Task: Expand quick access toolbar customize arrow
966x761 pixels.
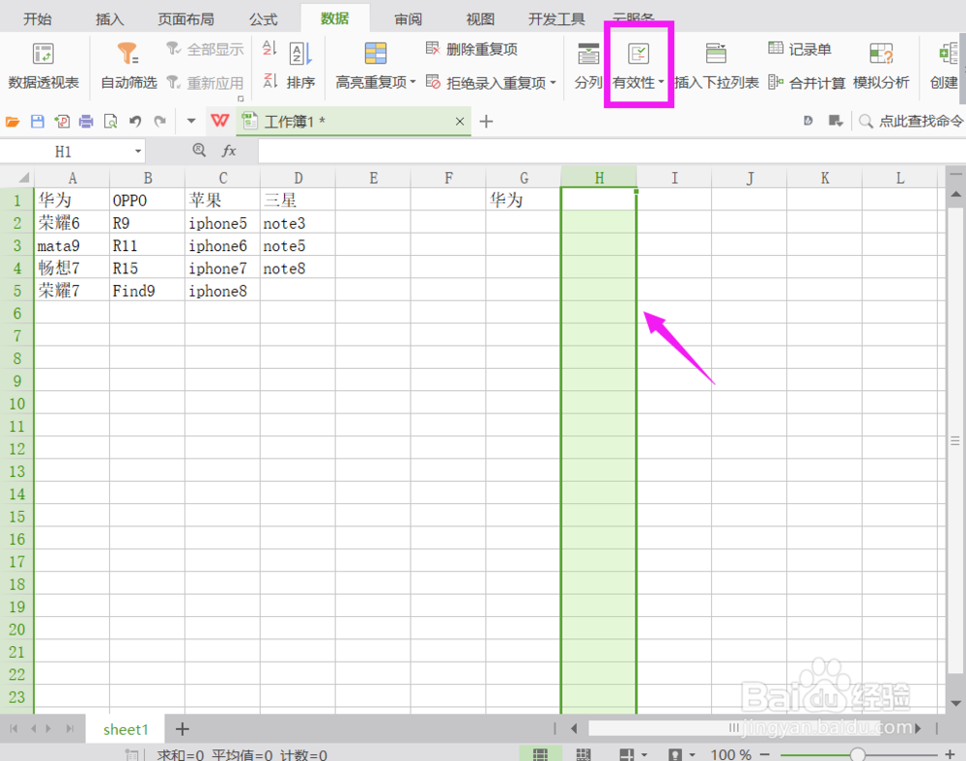Action: point(191,122)
